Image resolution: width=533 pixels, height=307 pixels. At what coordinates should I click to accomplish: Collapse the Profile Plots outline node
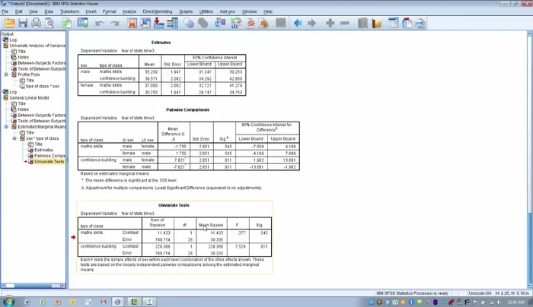6,74
